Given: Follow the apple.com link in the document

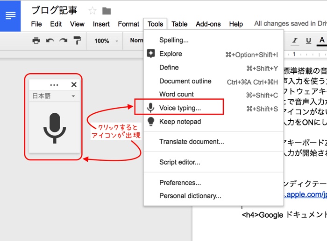Looking at the screenshot, I should [x=306, y=194].
